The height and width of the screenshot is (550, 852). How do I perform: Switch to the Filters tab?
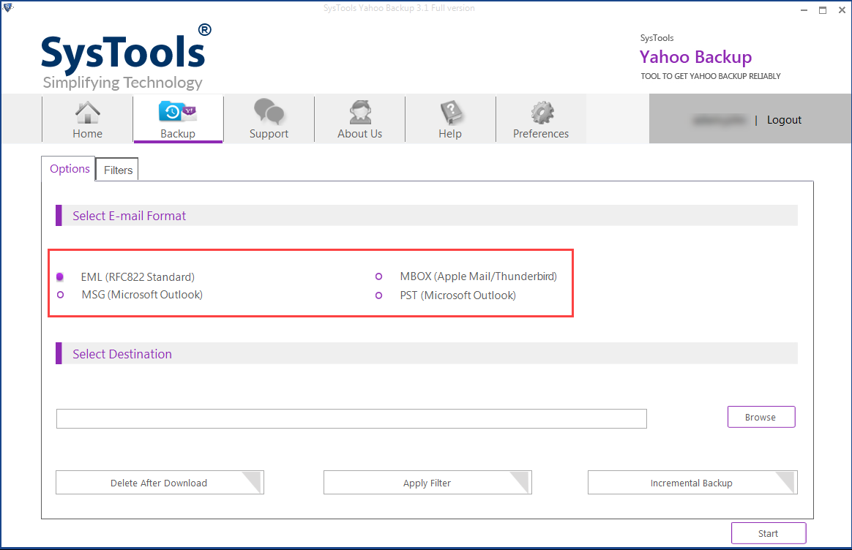coord(118,170)
